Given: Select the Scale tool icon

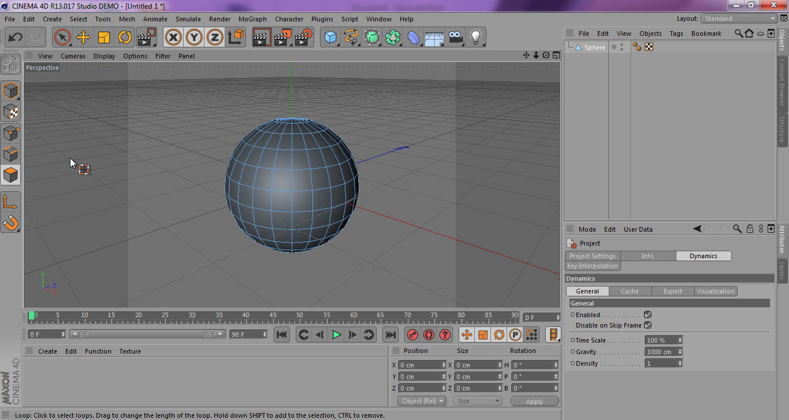Looking at the screenshot, I should [104, 38].
